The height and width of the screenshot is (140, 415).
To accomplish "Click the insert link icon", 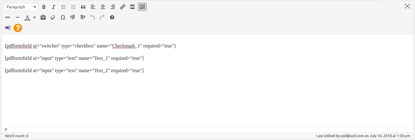I will pos(123,7).
